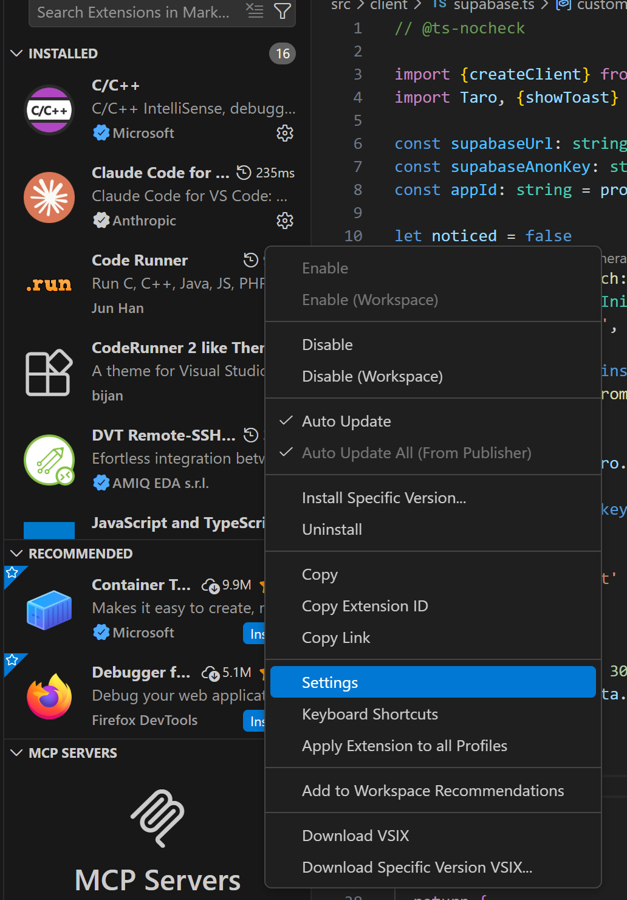Click the C/C++ extension logo

tap(49, 110)
